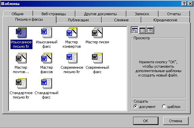Close the Шаблоны dialog
This screenshot has height=128, width=194.
190,4
